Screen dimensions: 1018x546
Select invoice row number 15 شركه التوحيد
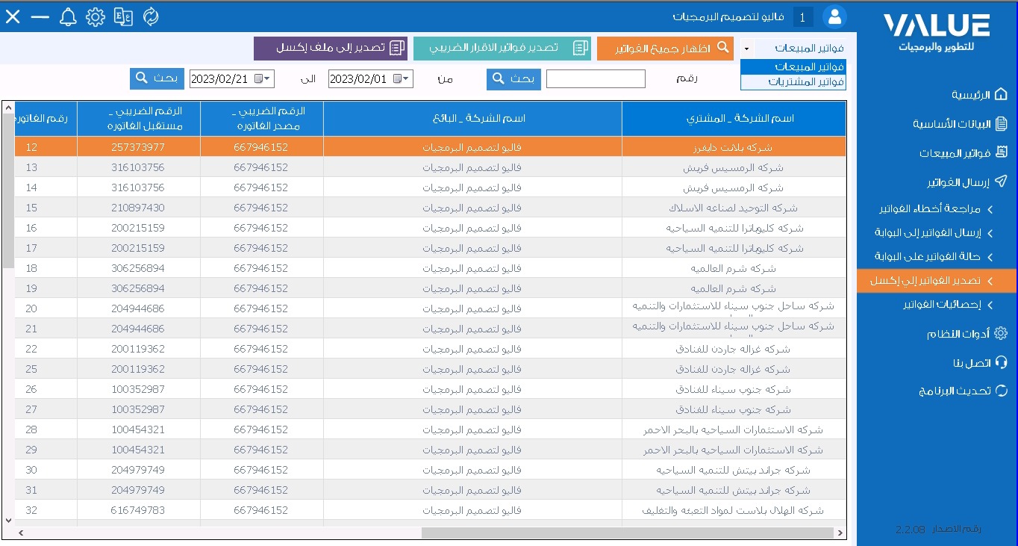[x=430, y=208]
